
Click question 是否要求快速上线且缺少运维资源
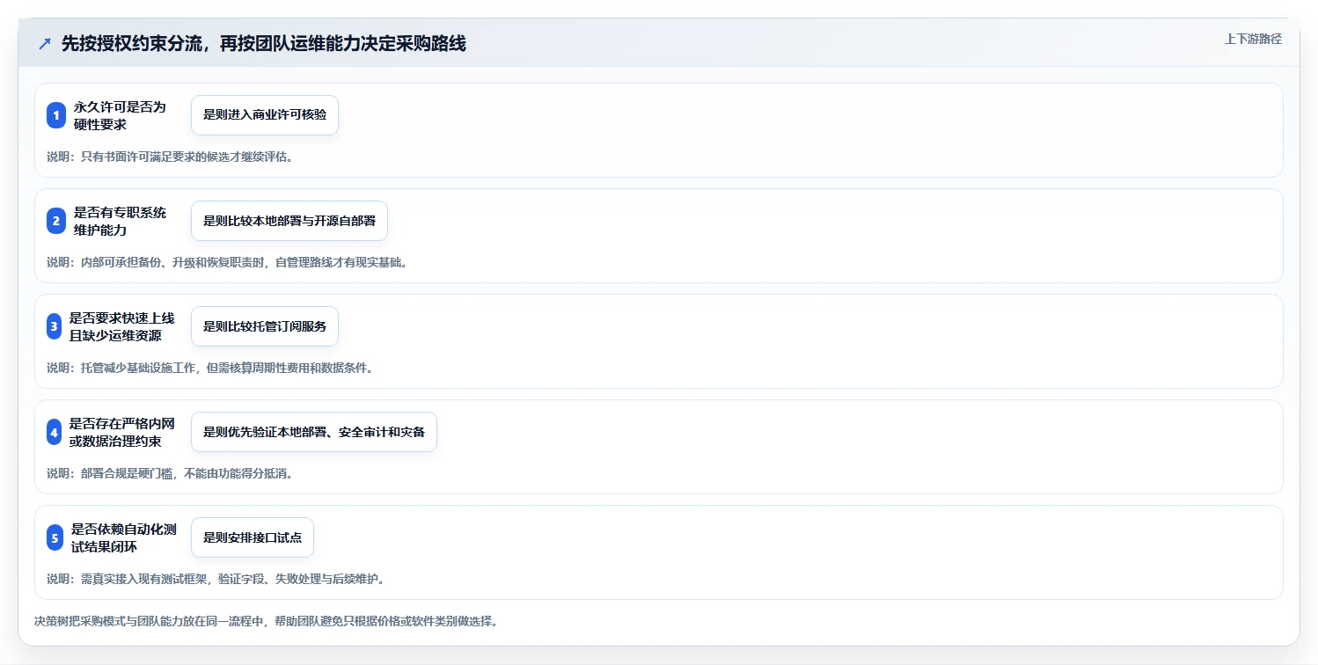[122, 326]
